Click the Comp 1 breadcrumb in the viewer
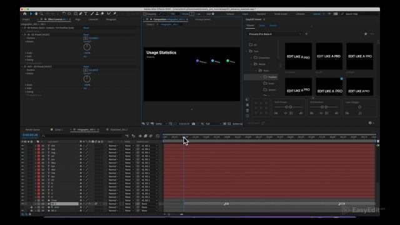Image resolution: width=400 pixels, height=225 pixels. point(150,24)
